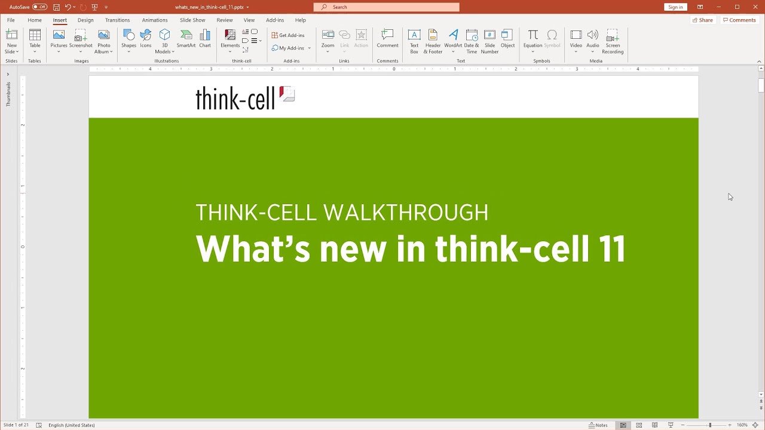Image resolution: width=765 pixels, height=430 pixels.
Task: Start presentation from beginning icon
Action: (x=94, y=7)
